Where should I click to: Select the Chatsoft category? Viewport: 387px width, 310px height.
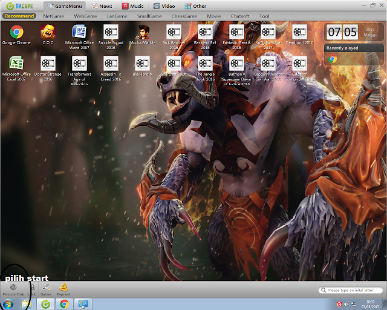coord(240,16)
